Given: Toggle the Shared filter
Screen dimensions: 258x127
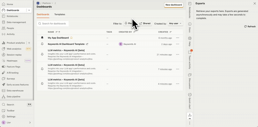Looking at the screenshot, I should pos(145,24).
